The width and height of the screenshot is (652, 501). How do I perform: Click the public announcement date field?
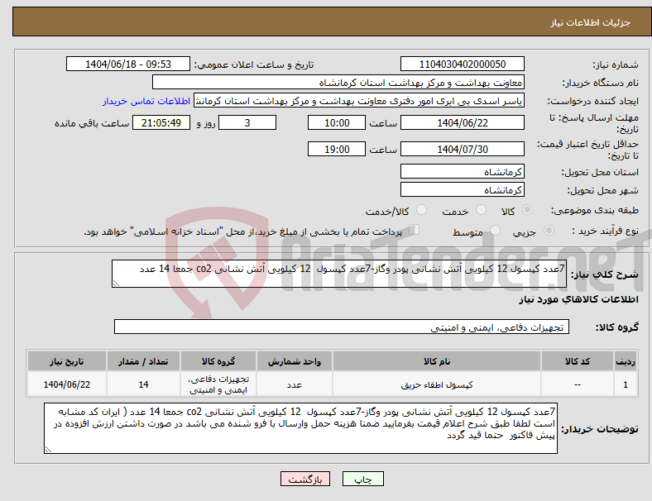click(128, 64)
